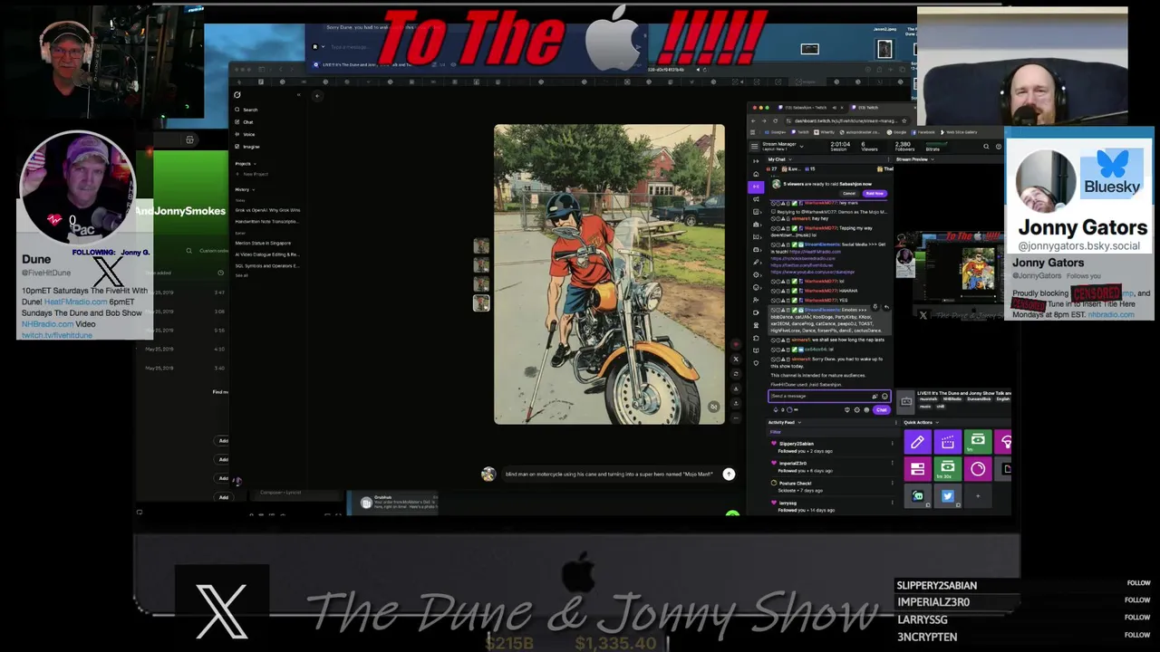The height and width of the screenshot is (652, 1160).
Task: Open Twitch dashboard hamburger menu
Action: coord(755,147)
